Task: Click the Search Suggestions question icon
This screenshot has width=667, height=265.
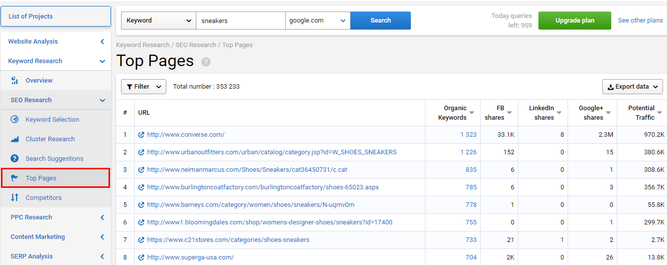Action: [x=15, y=159]
